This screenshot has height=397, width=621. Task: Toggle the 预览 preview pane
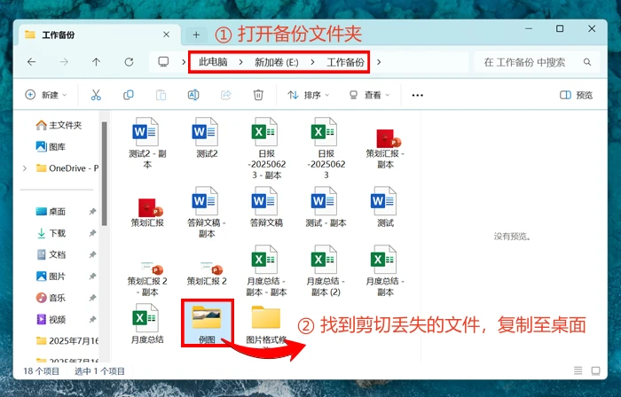(x=577, y=95)
